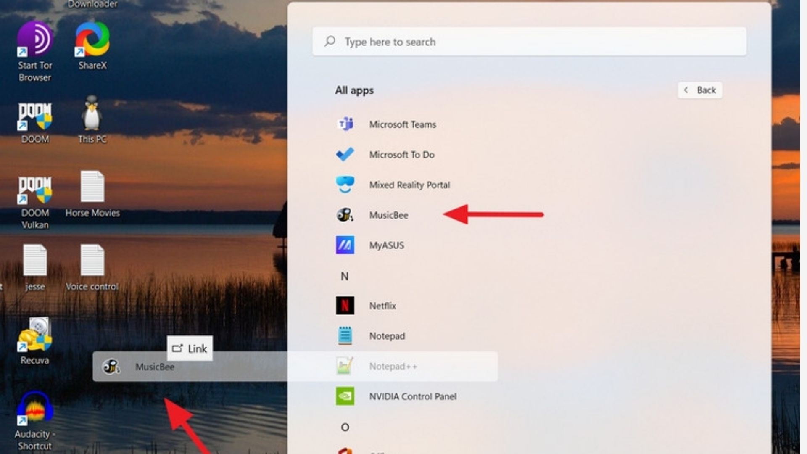Click the dragged MusicBee icon over desktop

(x=111, y=366)
